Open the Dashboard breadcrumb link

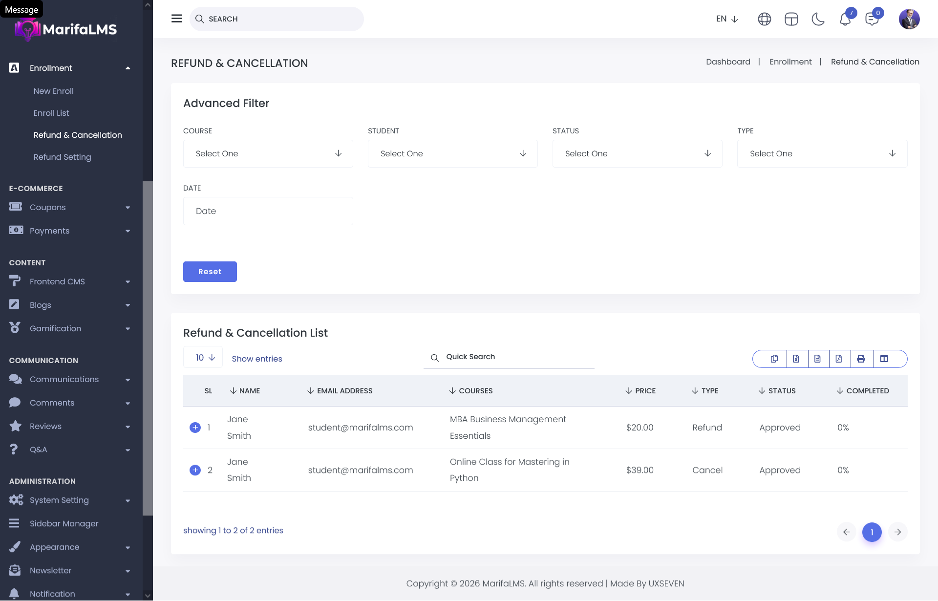pos(728,62)
